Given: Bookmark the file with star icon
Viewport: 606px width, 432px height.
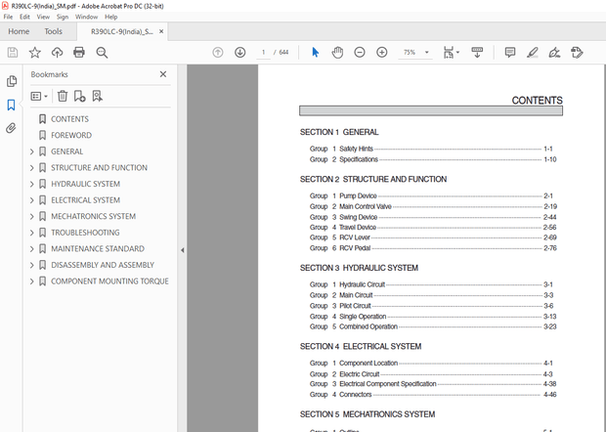Looking at the screenshot, I should pos(35,52).
